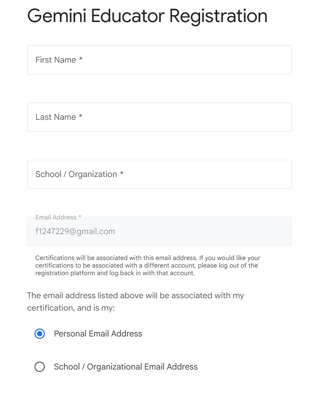
Task: Click the required asterisk beside Last Name
Action: pyautogui.click(x=80, y=117)
